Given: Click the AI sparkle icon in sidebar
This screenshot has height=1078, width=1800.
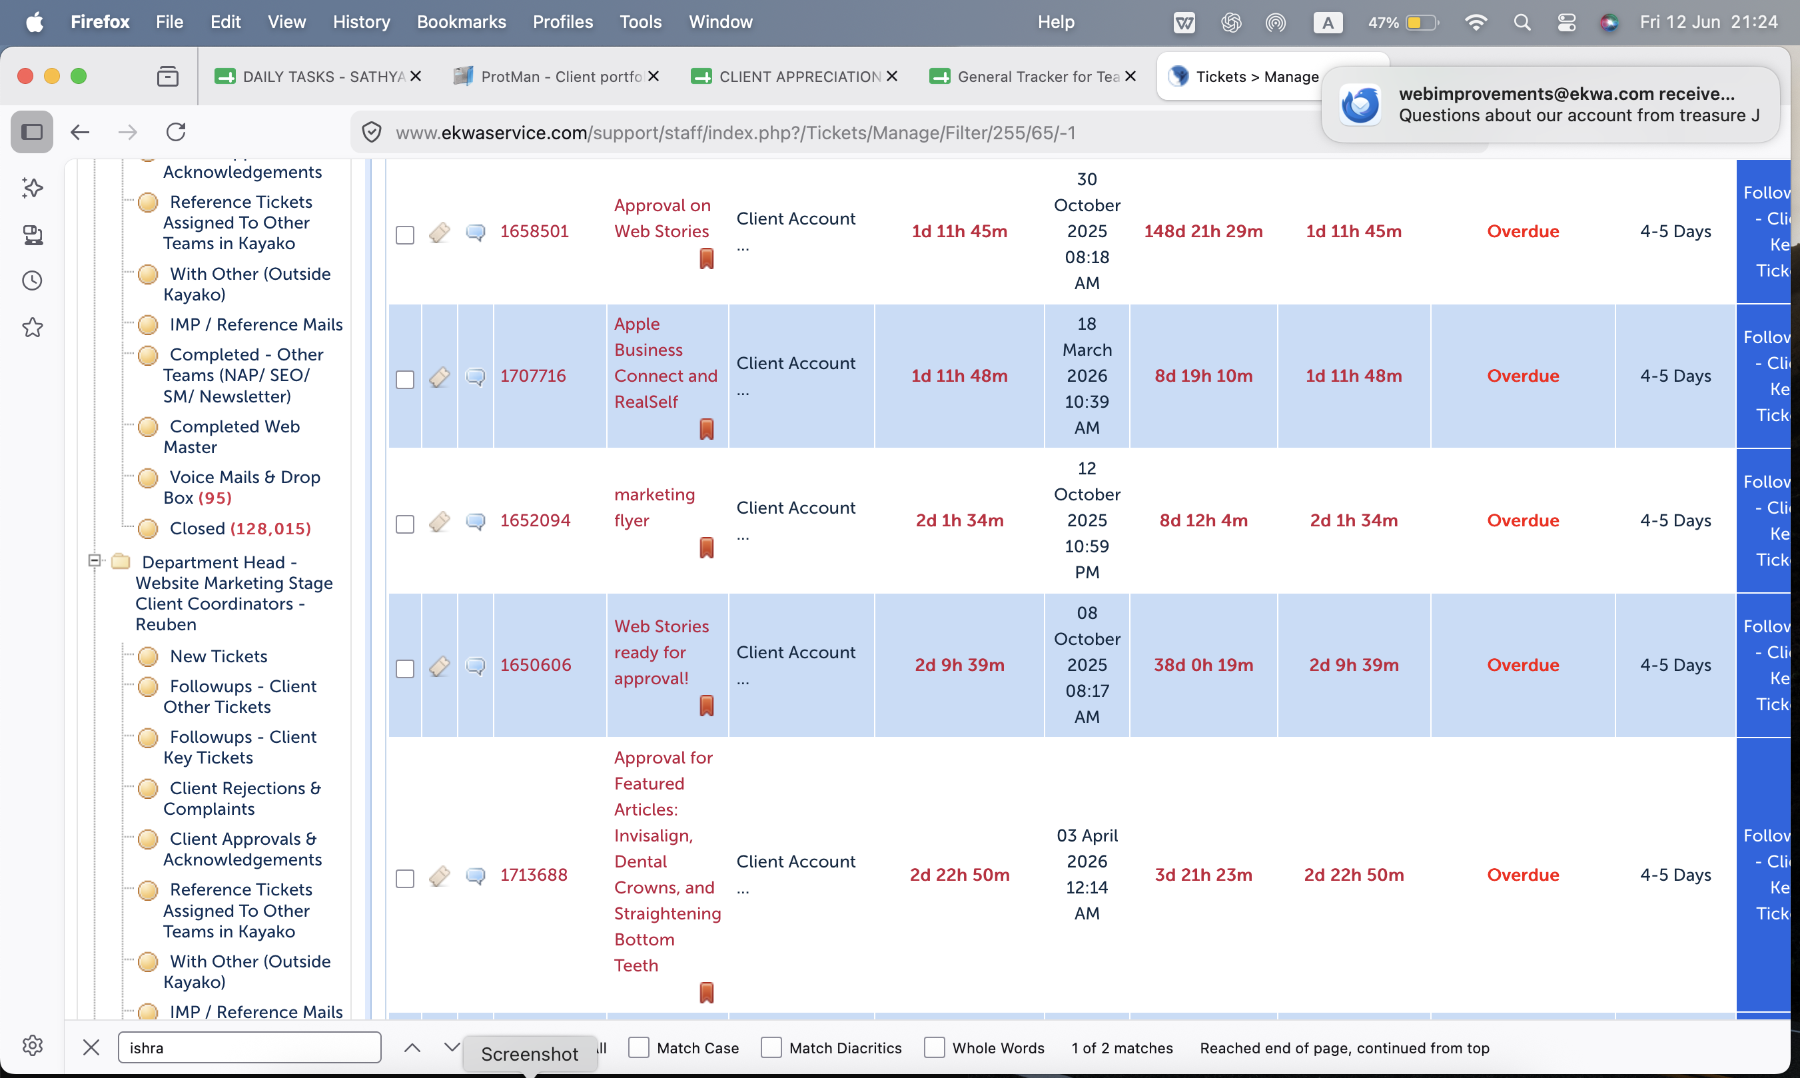Looking at the screenshot, I should coord(33,187).
